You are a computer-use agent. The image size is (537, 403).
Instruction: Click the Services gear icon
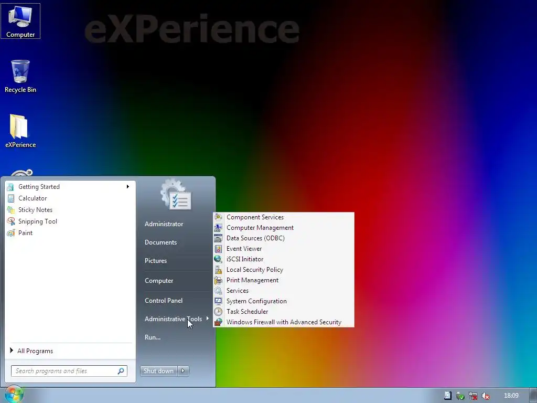[x=218, y=291]
